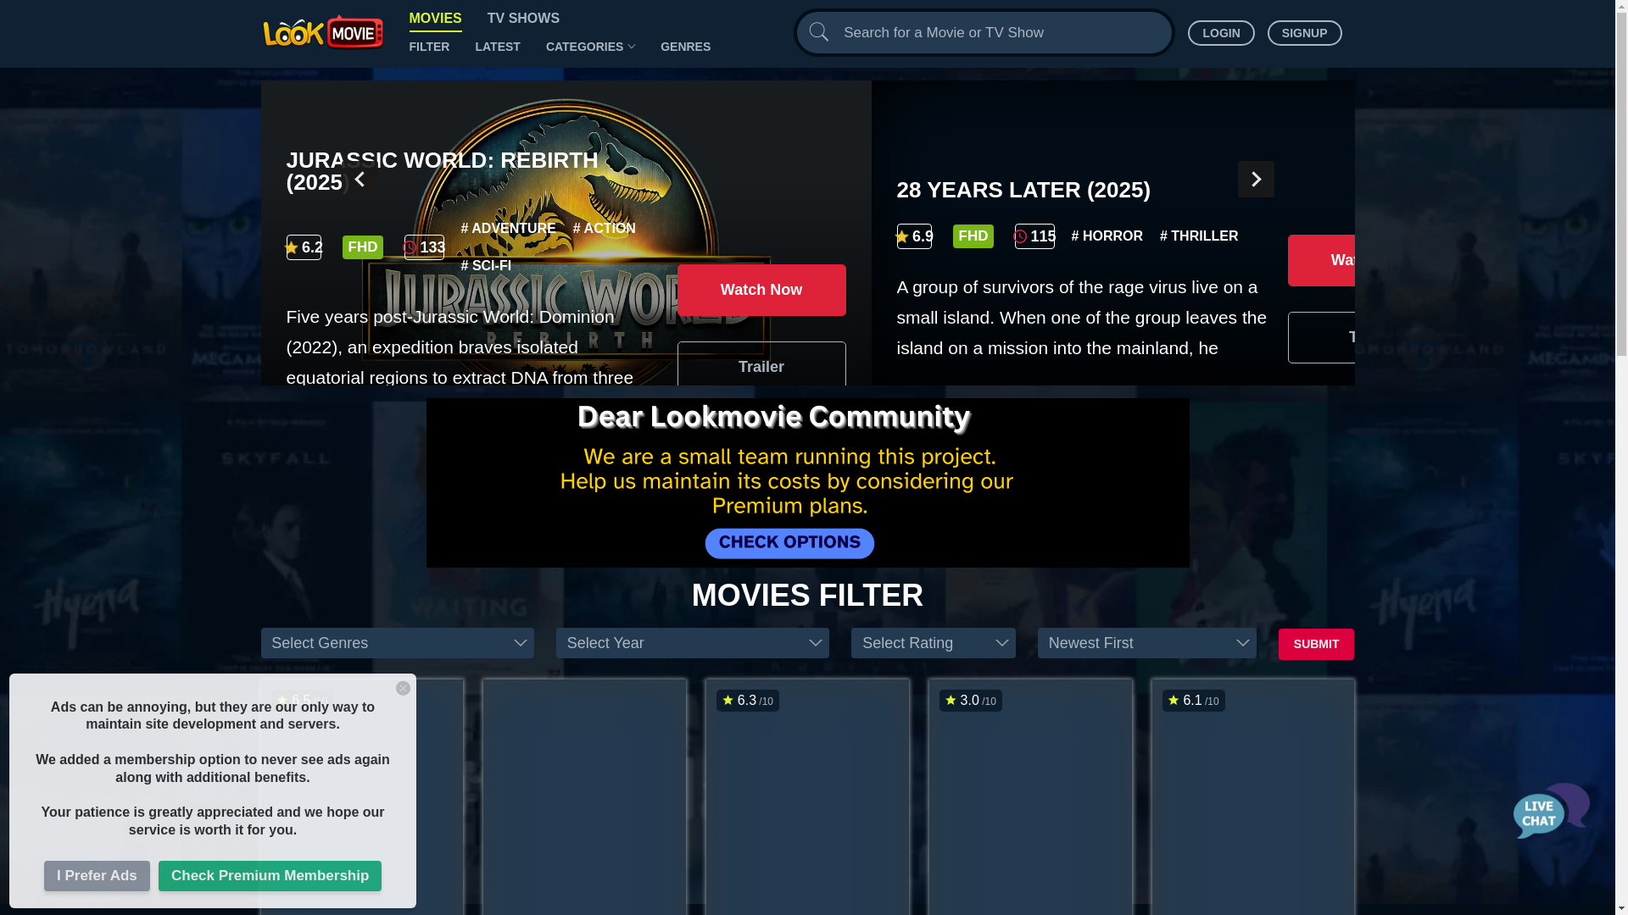This screenshot has height=915, width=1628.
Task: Open the Genres menu item
Action: (685, 47)
